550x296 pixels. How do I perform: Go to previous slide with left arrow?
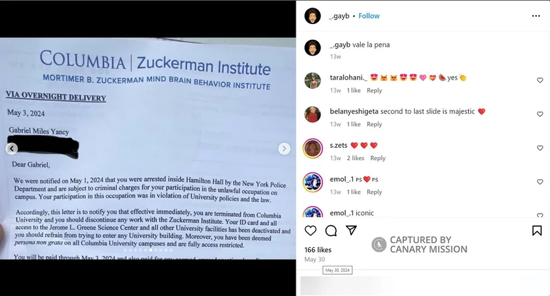coord(12,148)
